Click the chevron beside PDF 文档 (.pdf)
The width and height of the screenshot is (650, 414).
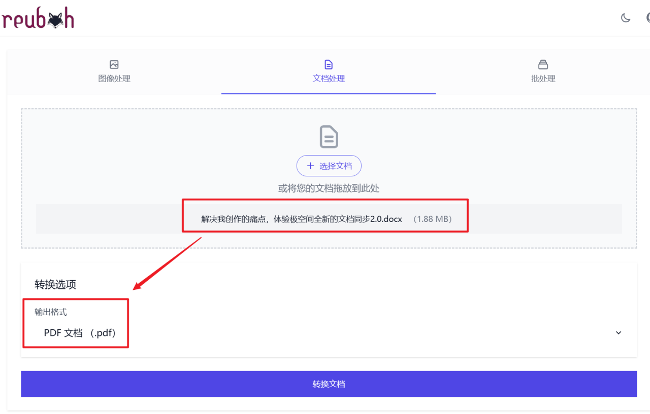point(618,332)
